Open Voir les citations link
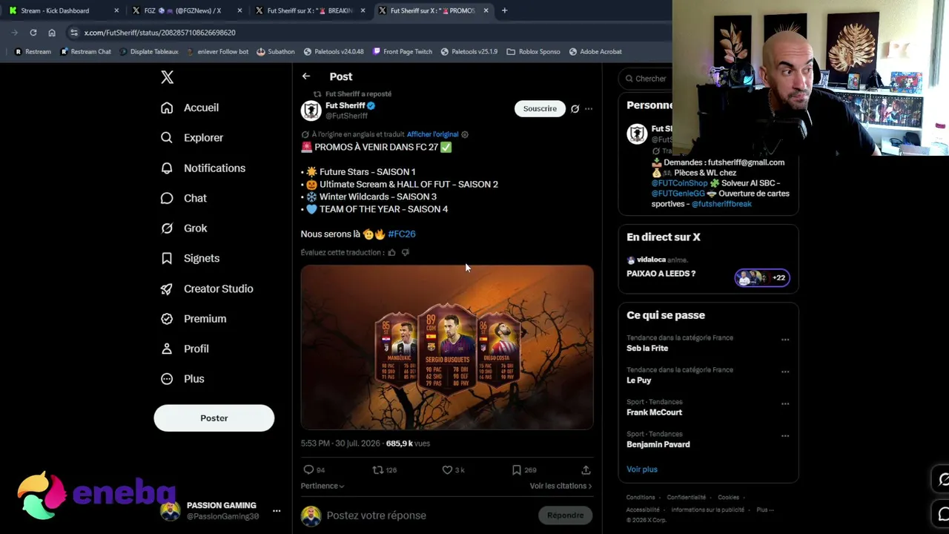Viewport: 949px width, 534px height. 561,486
